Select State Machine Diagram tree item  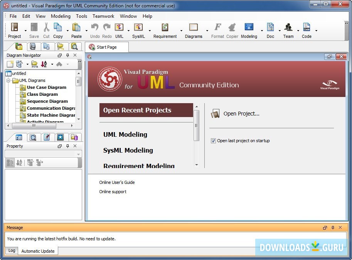(51, 115)
